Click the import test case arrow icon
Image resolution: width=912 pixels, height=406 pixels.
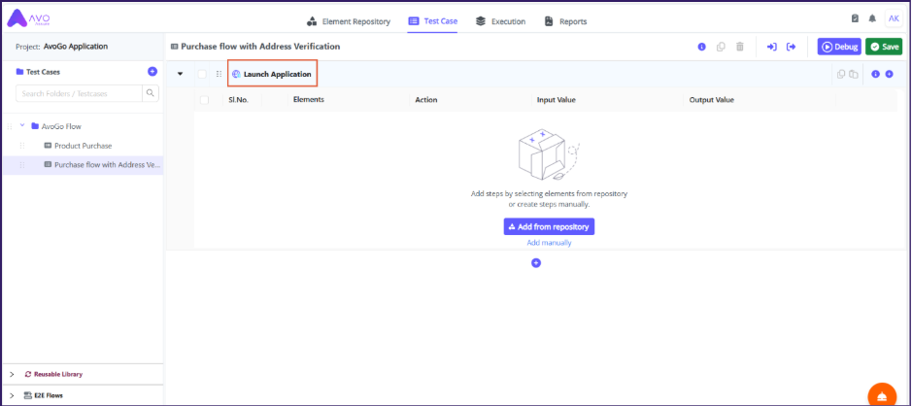(x=771, y=47)
